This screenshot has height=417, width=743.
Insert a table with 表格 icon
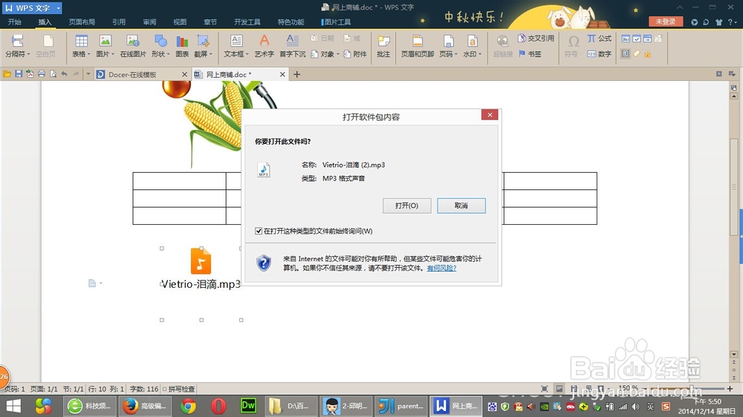pos(81,41)
